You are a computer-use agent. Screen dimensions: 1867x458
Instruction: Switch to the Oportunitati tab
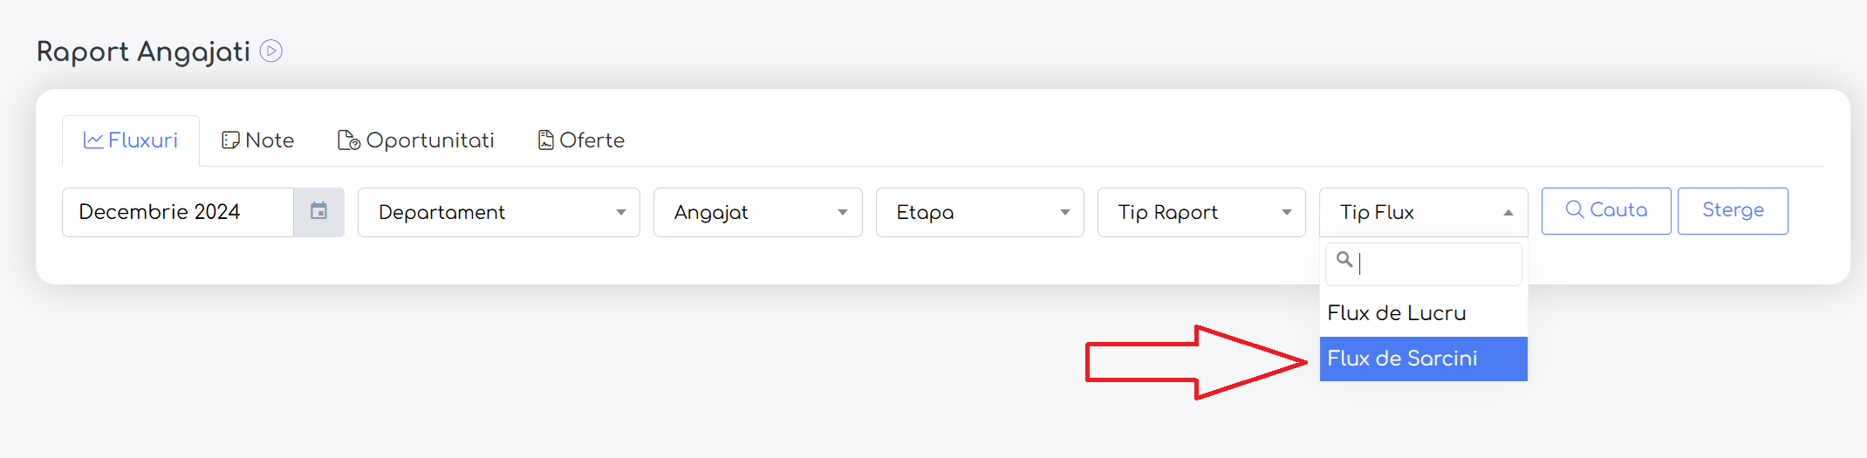416,140
